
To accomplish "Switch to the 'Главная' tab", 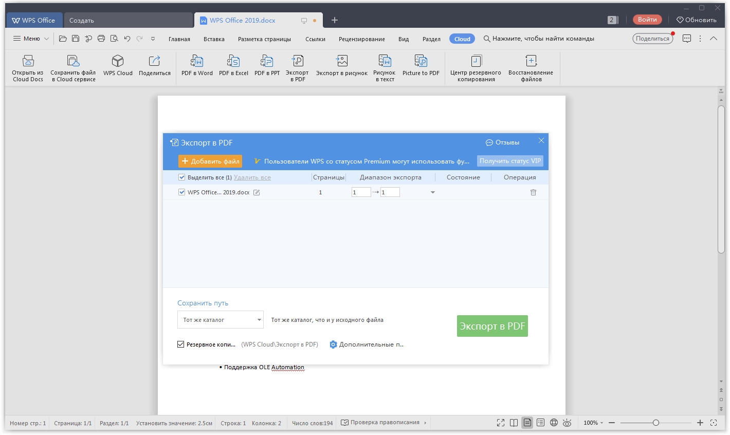I will (179, 39).
